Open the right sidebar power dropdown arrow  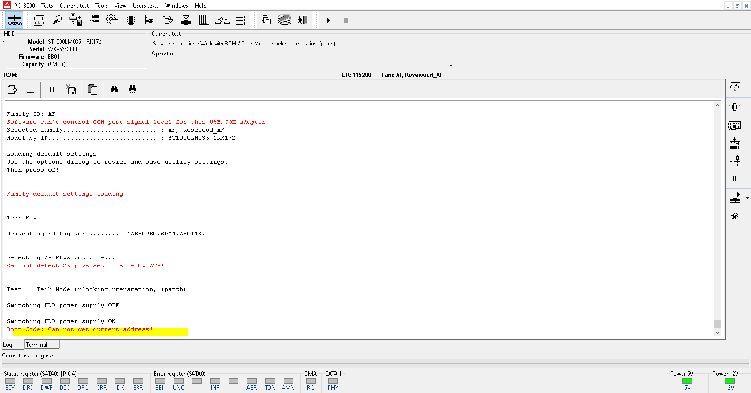[747, 198]
